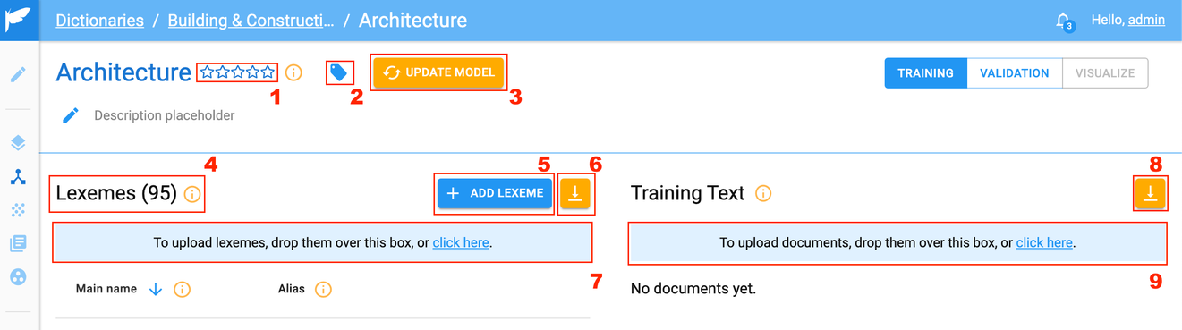Select the TRAINING tab
This screenshot has height=330, width=1182.
pyautogui.click(x=925, y=73)
